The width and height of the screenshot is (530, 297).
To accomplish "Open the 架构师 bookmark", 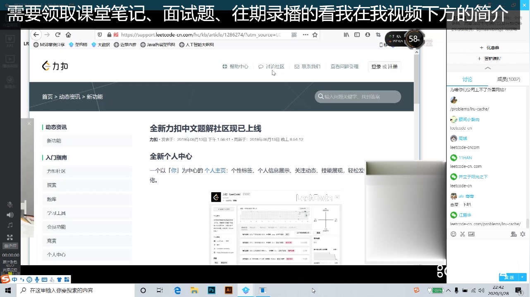I will (x=78, y=45).
